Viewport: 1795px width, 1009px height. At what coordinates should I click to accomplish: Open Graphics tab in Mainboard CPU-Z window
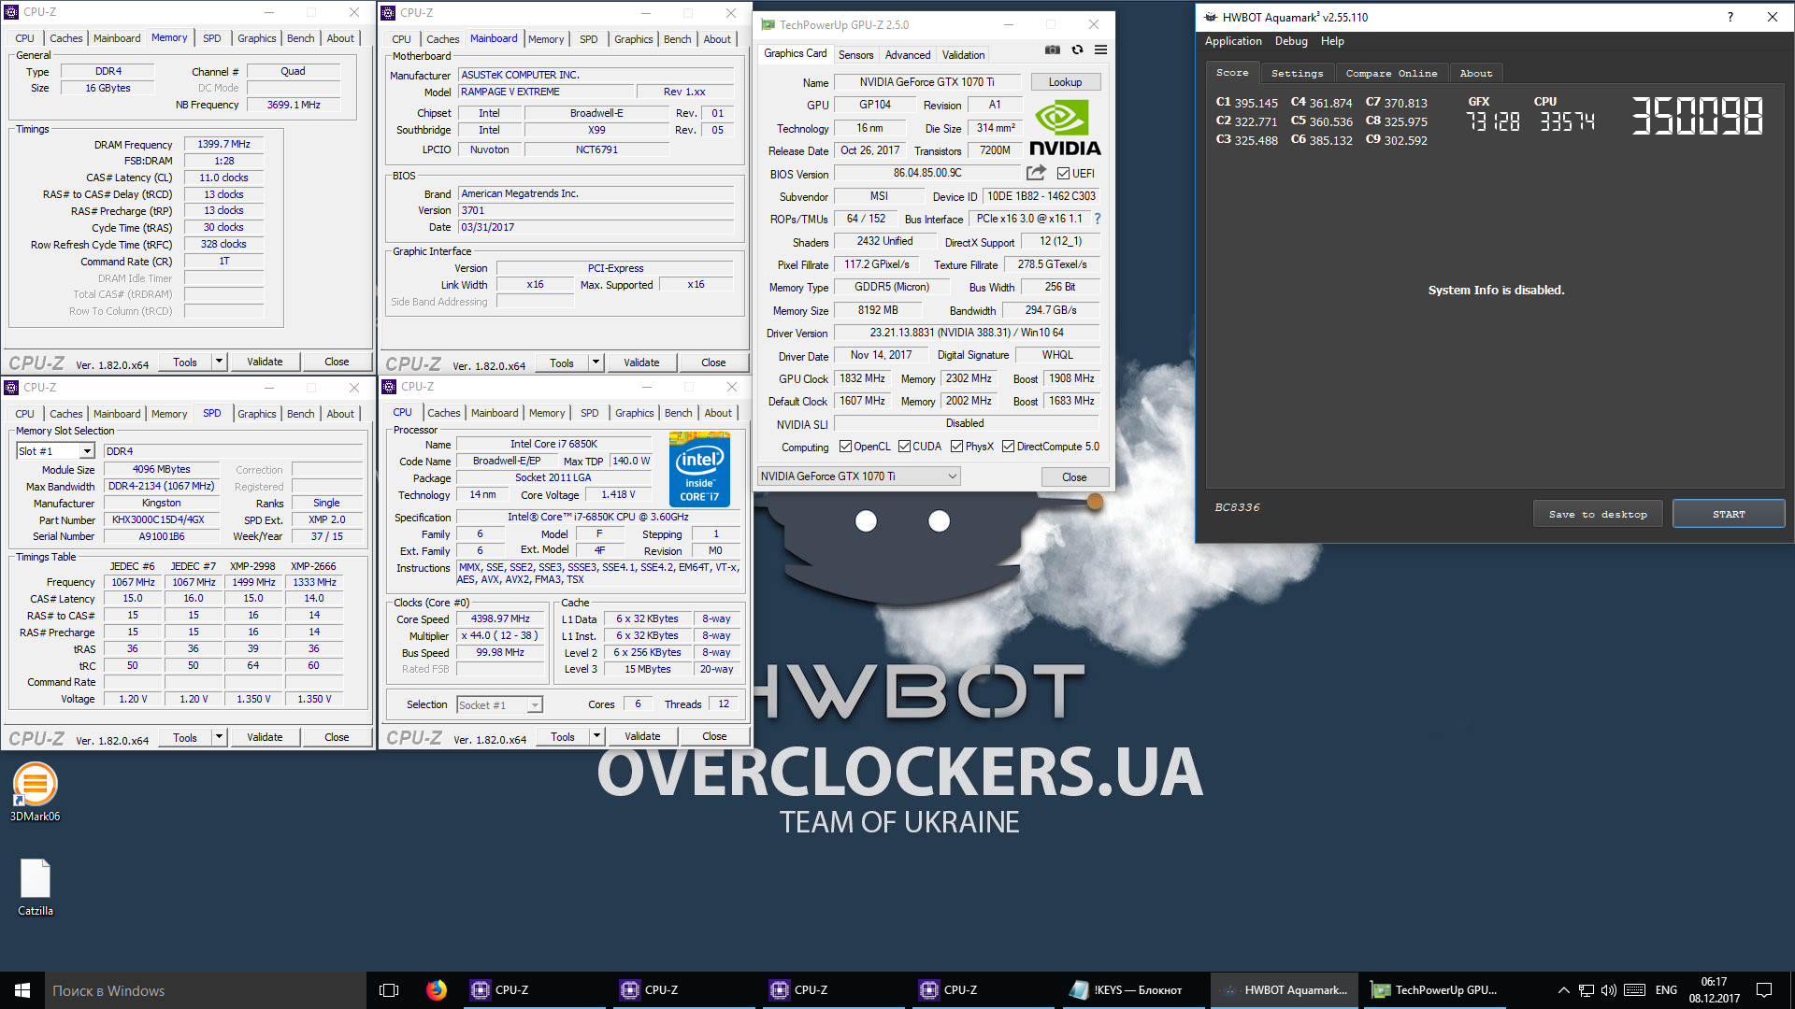click(x=633, y=39)
